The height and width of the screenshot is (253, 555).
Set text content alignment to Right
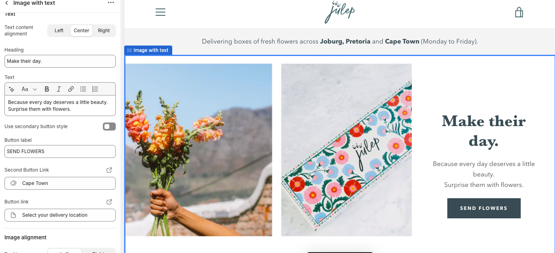104,31
